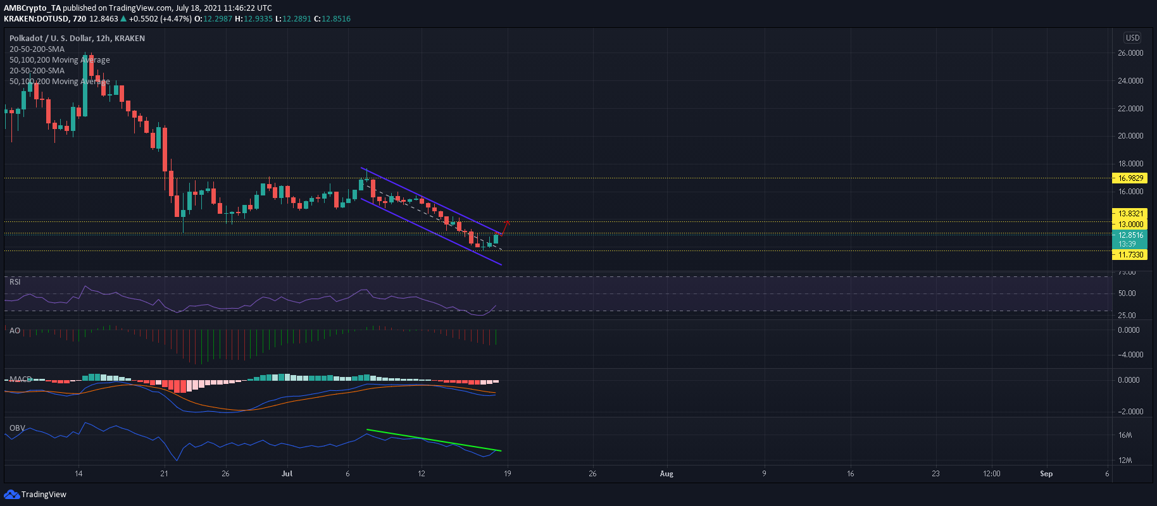Click the MACD indicator label

point(20,379)
